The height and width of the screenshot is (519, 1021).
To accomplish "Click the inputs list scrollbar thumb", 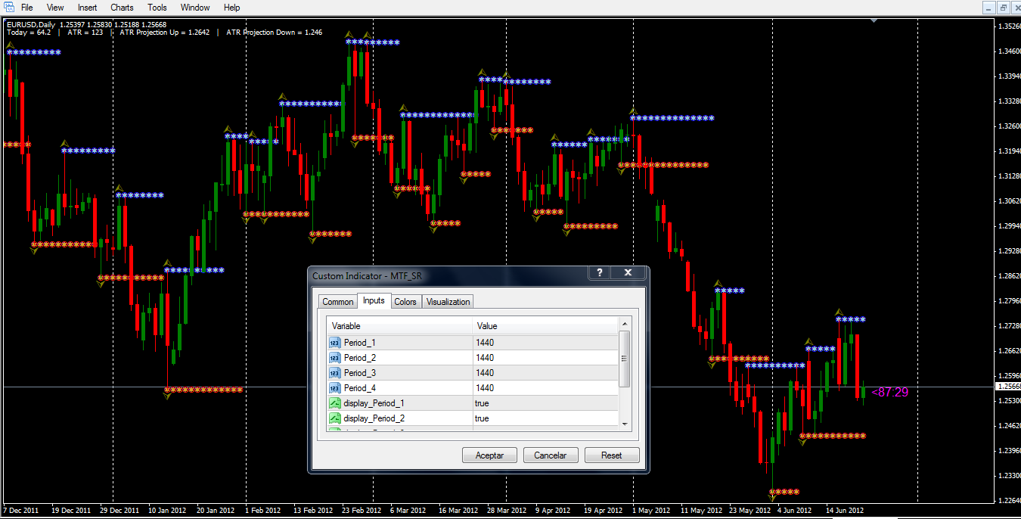I will click(x=625, y=359).
